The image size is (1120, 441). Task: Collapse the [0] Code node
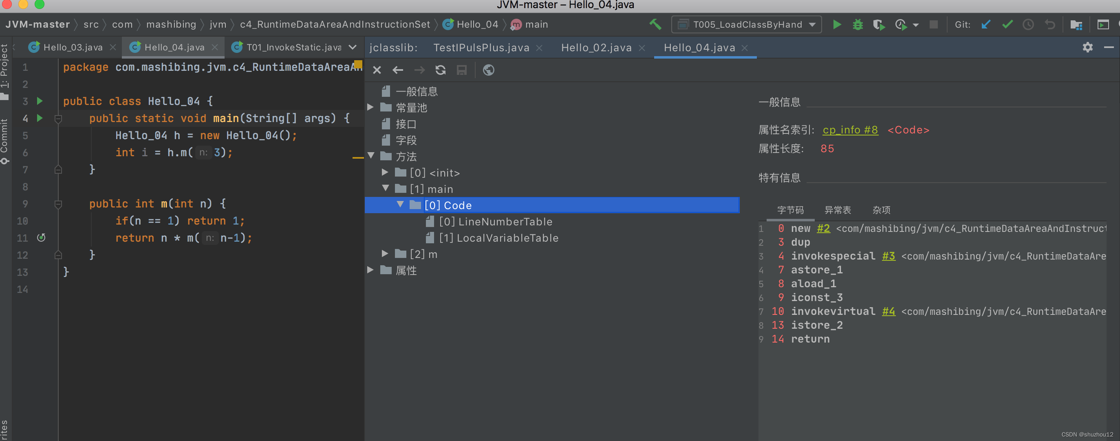(400, 205)
